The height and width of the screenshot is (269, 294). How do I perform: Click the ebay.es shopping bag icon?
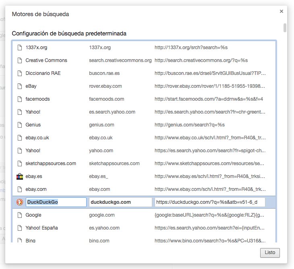[20, 176]
